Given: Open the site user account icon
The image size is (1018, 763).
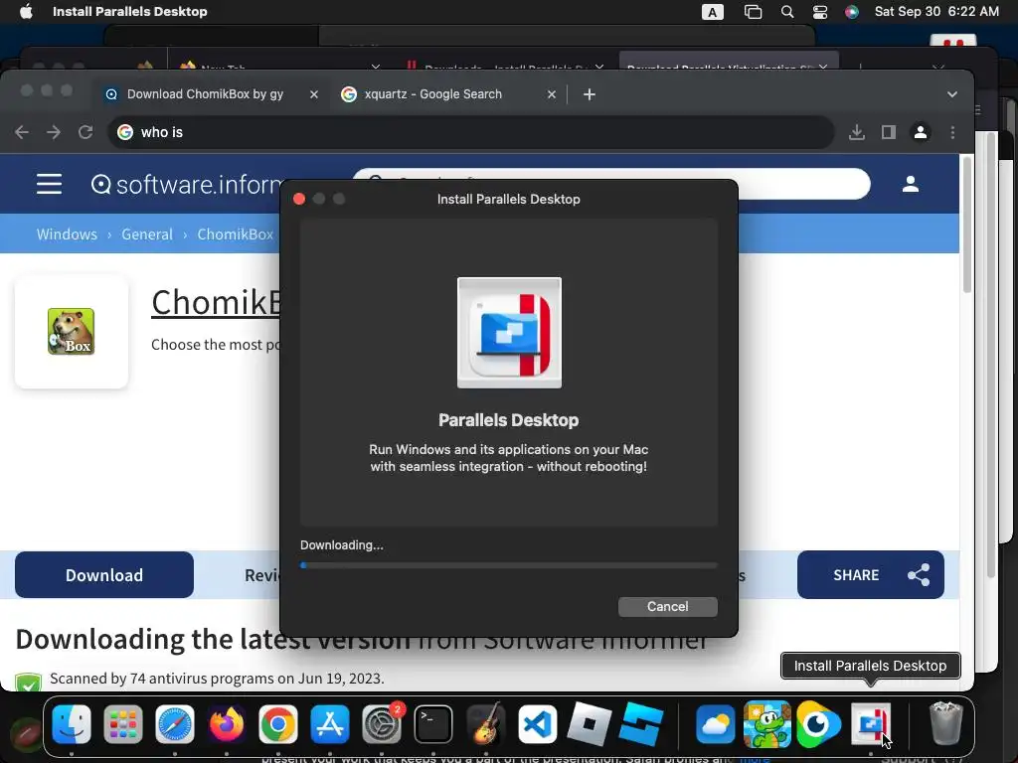Looking at the screenshot, I should point(911,184).
